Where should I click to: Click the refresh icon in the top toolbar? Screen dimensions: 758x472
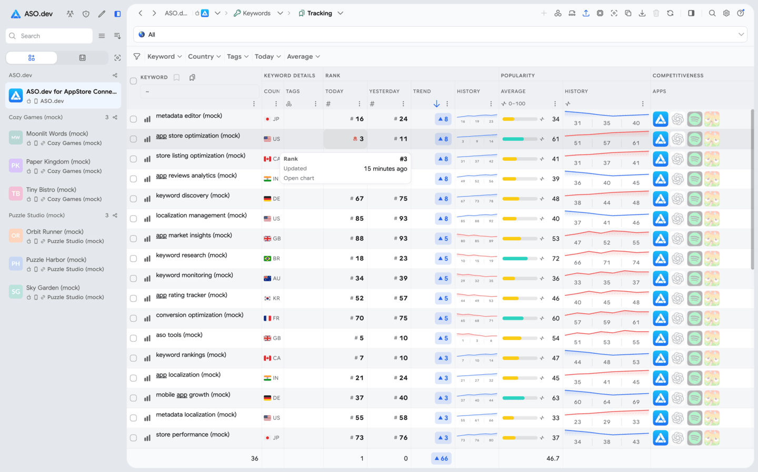(x=670, y=13)
